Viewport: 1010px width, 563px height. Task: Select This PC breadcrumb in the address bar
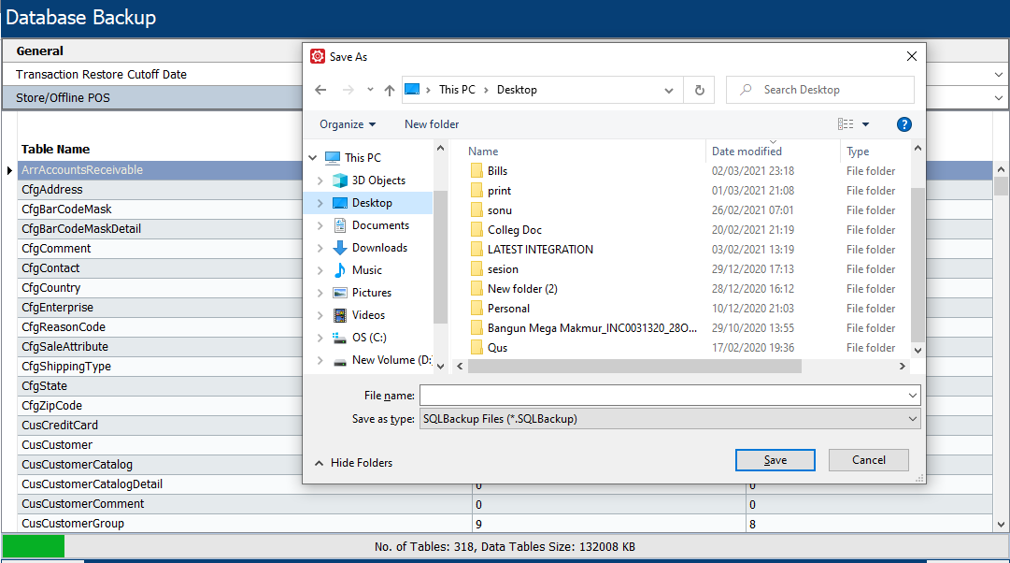[457, 90]
